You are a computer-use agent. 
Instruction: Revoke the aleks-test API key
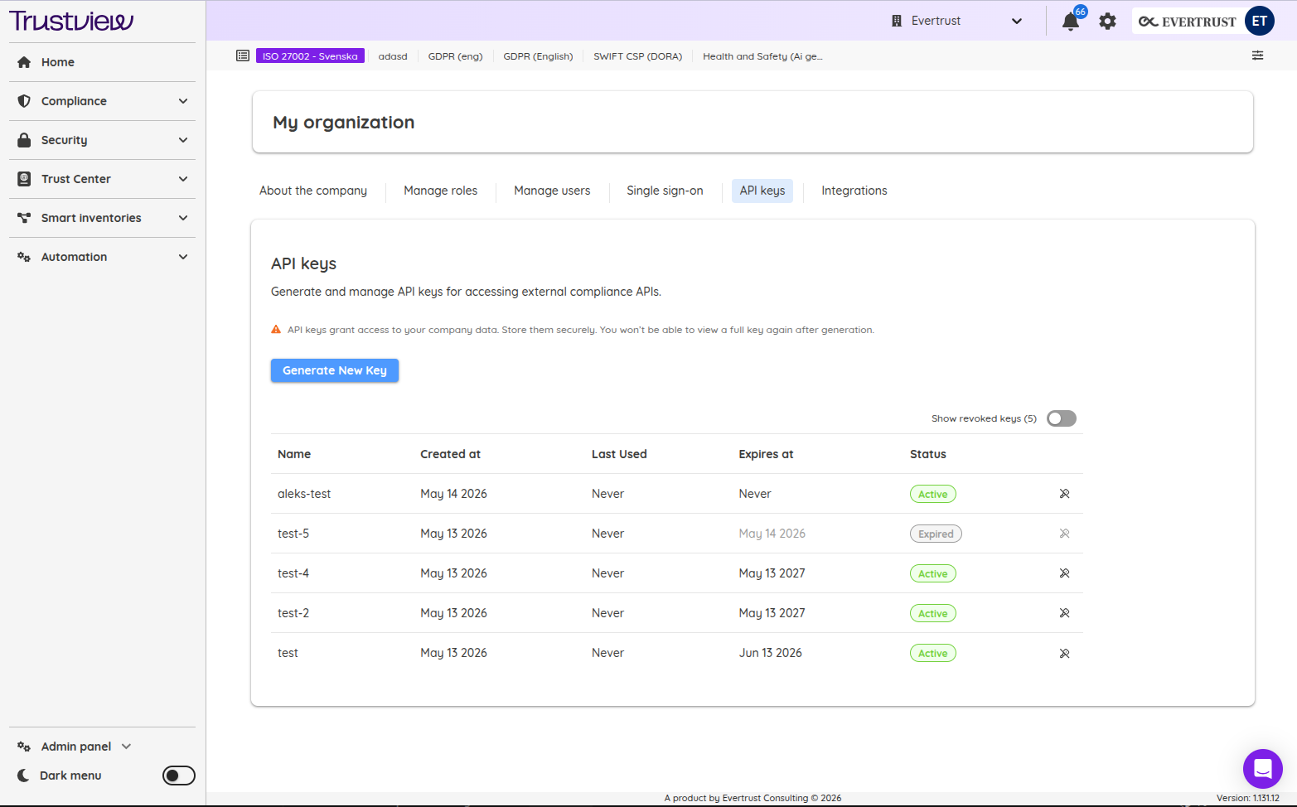1064,494
